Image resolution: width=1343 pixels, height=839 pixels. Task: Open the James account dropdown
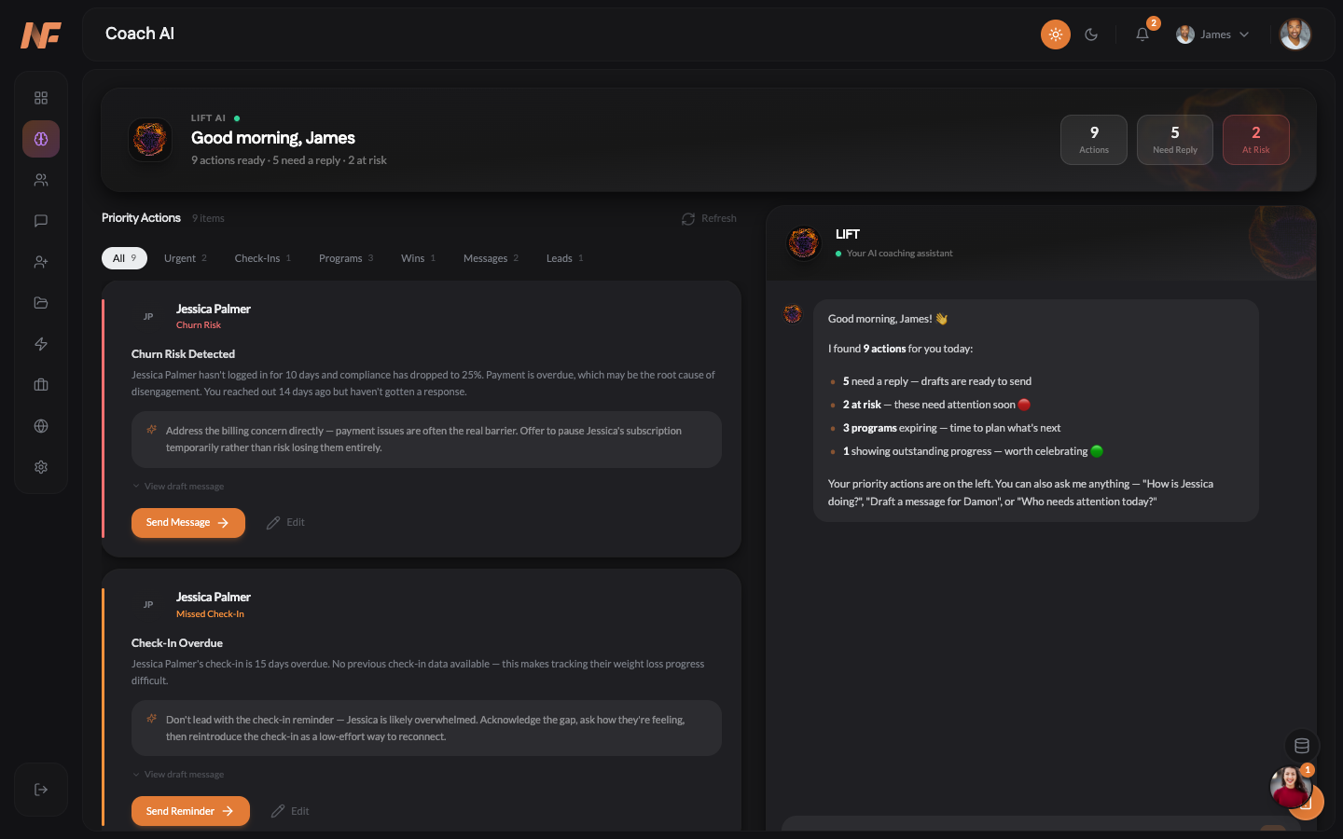(x=1212, y=34)
